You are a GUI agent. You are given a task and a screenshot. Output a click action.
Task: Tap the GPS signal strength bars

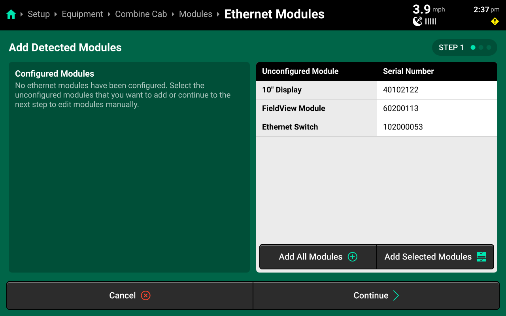[430, 21]
